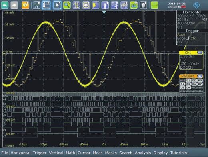Toggle the D4 digital channel button
Screen dimensions: 208x157
(x=182, y=84)
